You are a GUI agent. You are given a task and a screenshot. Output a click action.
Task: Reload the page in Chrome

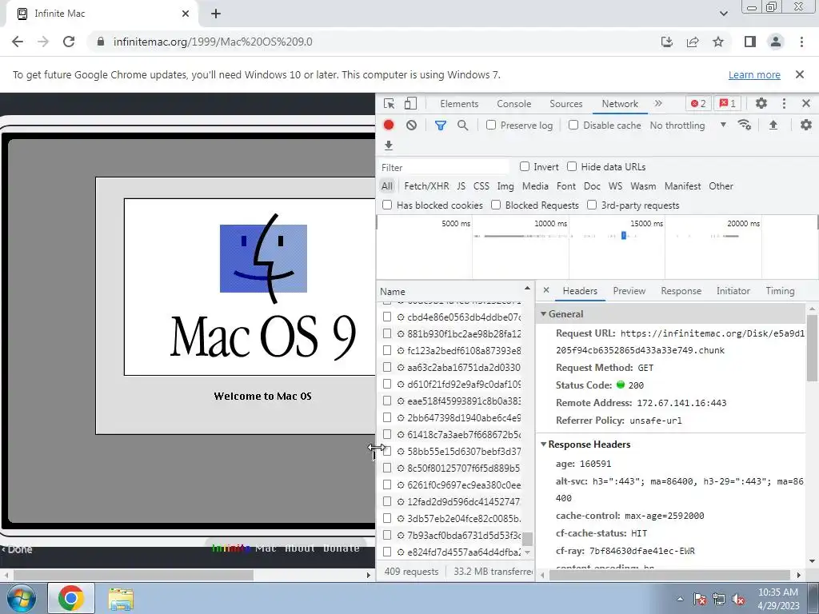point(69,42)
